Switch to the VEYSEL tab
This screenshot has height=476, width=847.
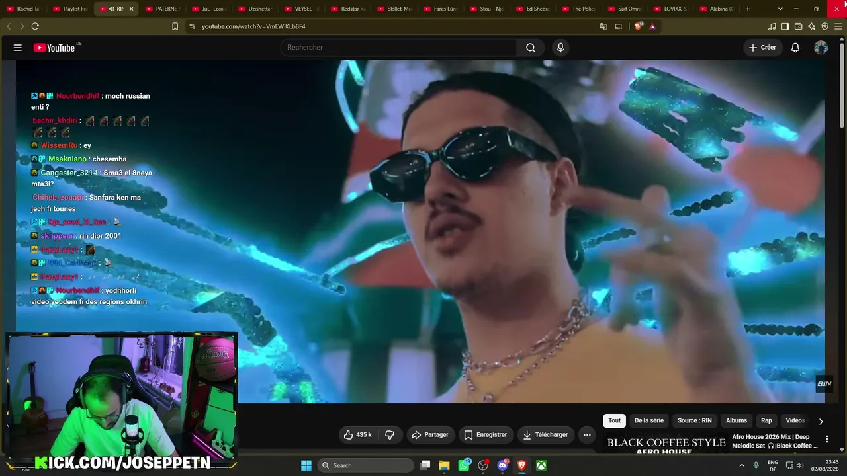point(301,9)
